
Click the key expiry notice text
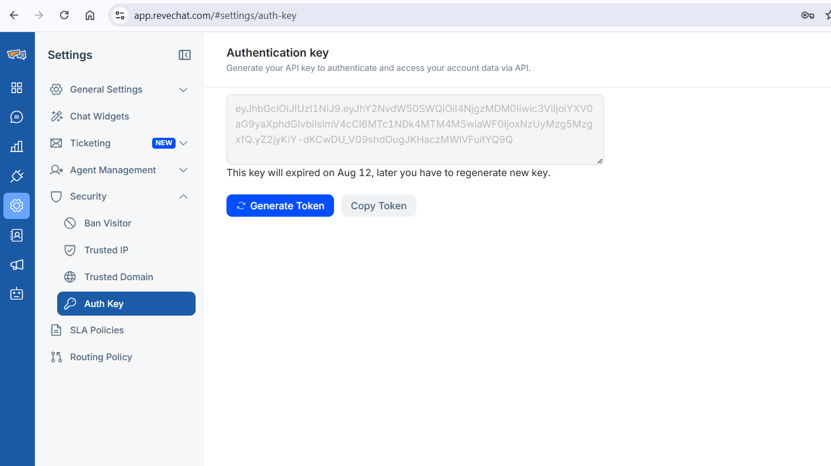388,173
